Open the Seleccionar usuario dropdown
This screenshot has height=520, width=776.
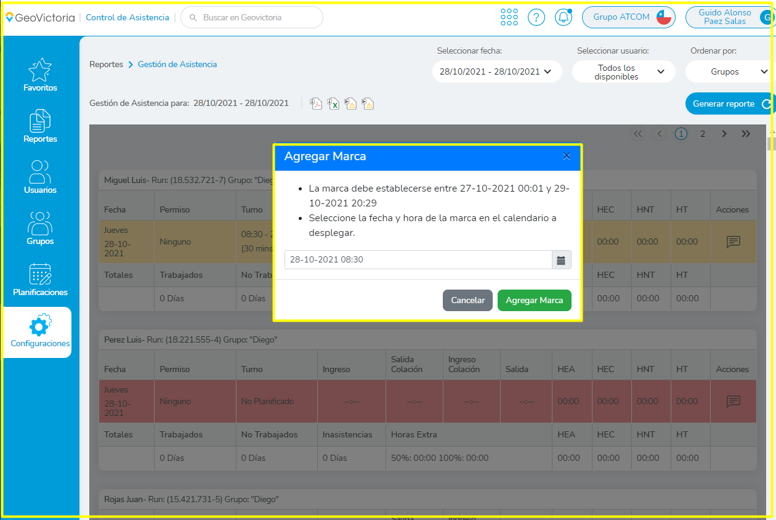point(623,72)
